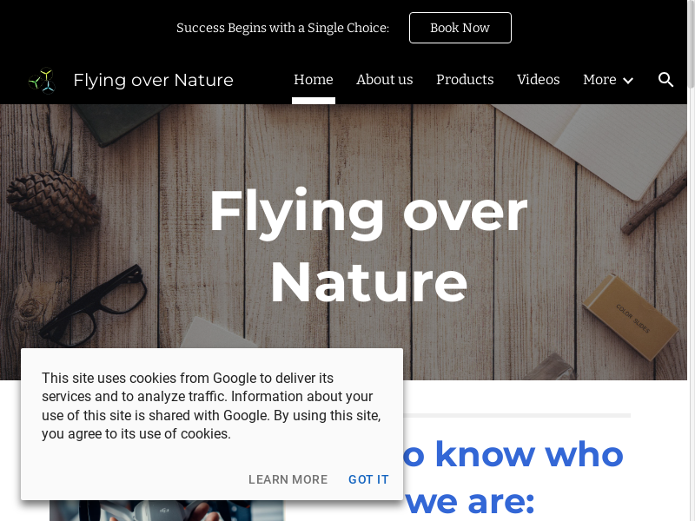Select the large Flying over Nature hero heading

click(x=368, y=247)
